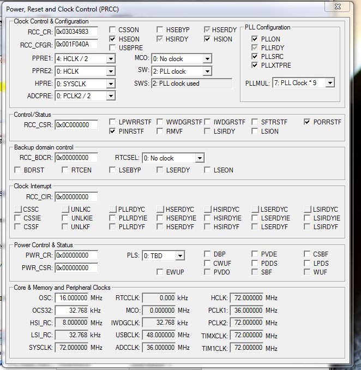Uncheck the PINRSTF checkbox
The image size is (361, 370).
pos(112,131)
